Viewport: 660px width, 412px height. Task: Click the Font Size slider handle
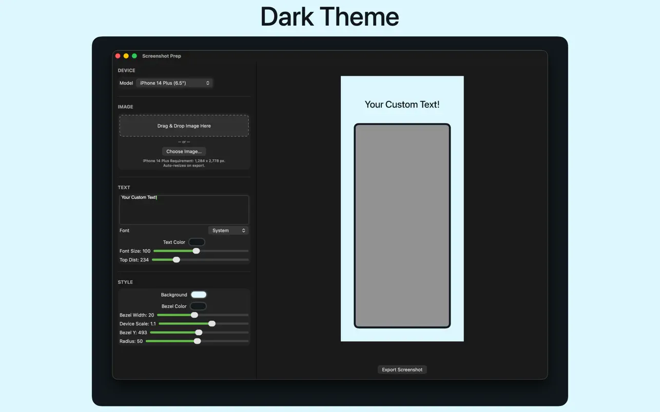tap(196, 251)
